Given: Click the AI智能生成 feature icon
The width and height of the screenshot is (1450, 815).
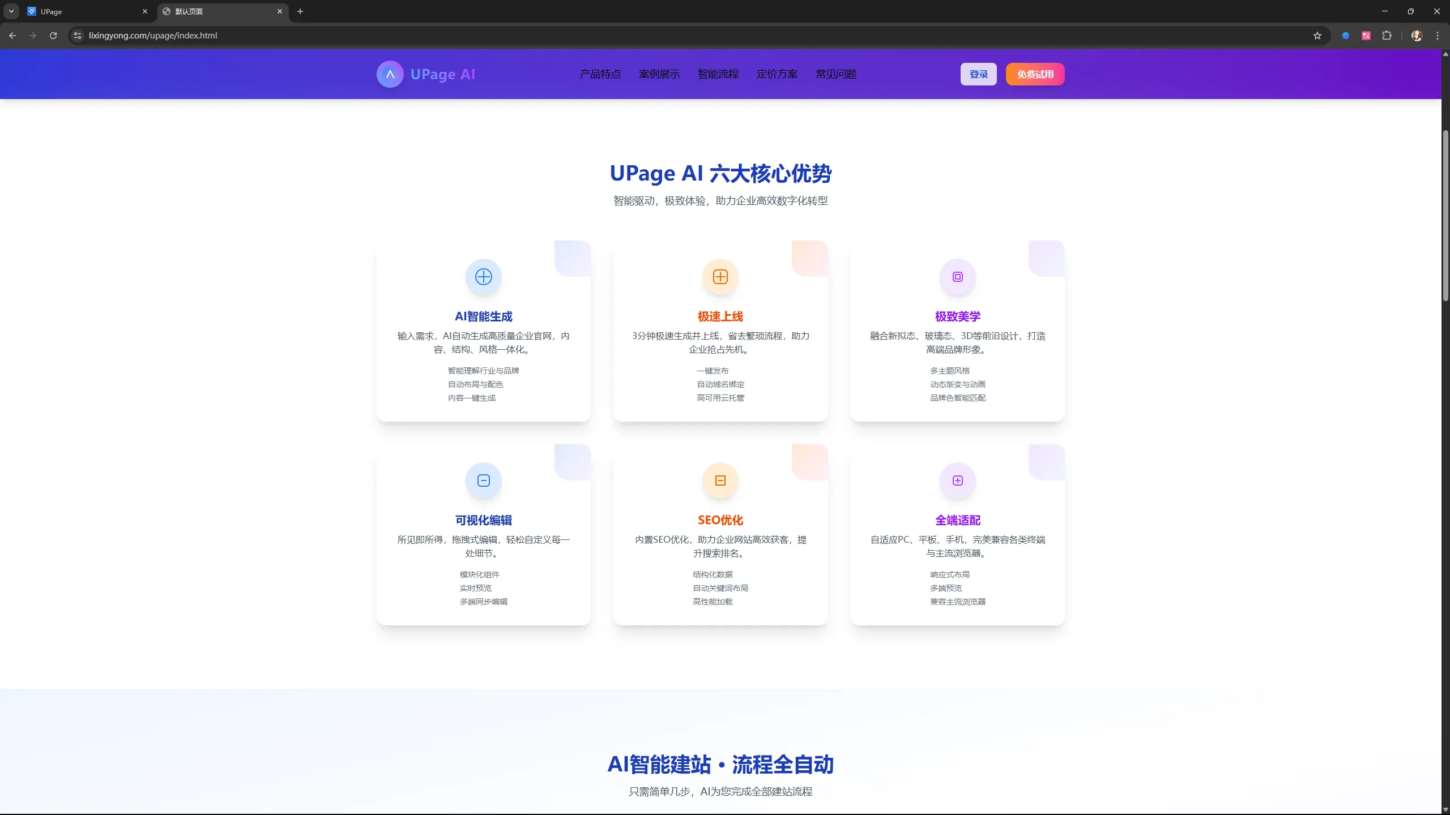Looking at the screenshot, I should [483, 277].
